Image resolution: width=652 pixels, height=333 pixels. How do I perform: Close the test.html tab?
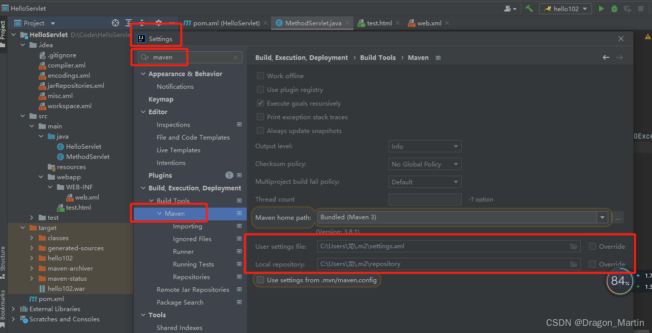click(397, 23)
